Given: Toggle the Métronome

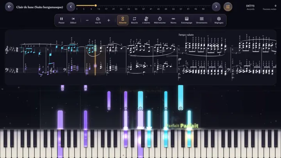Looking at the screenshot, I should pos(160,20).
